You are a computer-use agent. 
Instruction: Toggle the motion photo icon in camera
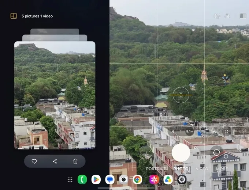coord(217,16)
